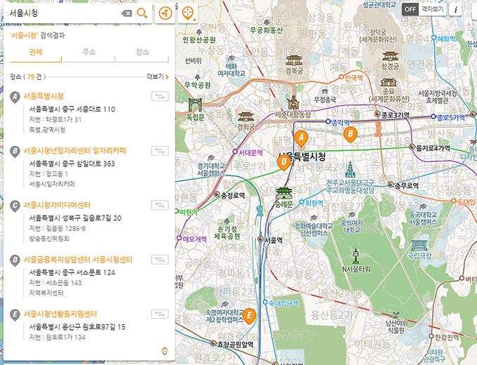Select orange map pin B
Image resolution: width=477 pixels, height=365 pixels.
[x=350, y=135]
